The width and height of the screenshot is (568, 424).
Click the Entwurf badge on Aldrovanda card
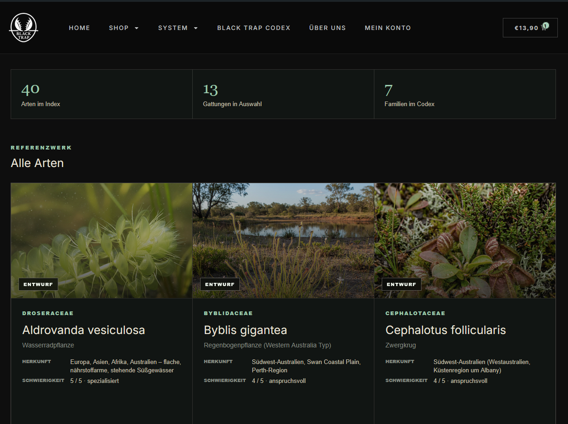pos(38,284)
